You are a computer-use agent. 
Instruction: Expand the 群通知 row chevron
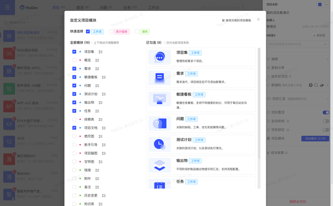328,85
